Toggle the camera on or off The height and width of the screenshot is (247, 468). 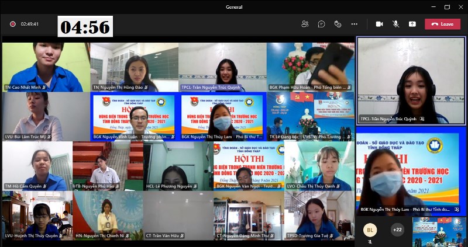[379, 24]
